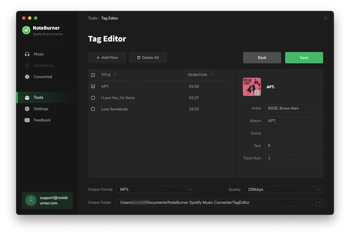
Task: Click the Tools breadcrumb link
Action: click(92, 18)
